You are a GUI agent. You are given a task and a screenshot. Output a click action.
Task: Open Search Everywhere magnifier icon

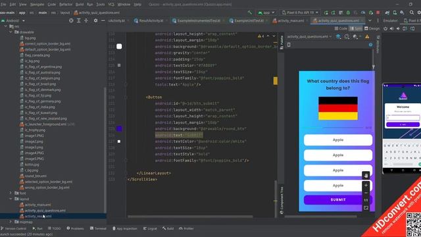click(412, 13)
